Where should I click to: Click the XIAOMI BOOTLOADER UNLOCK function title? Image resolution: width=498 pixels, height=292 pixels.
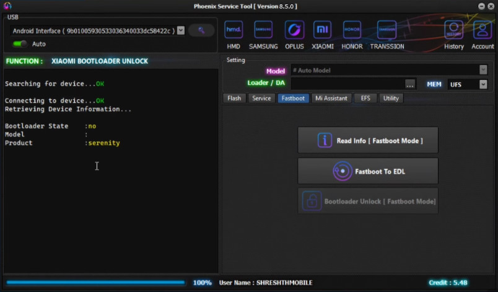100,61
